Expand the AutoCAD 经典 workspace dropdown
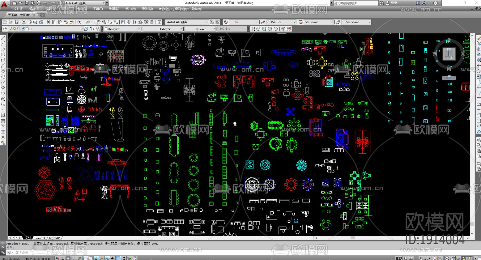The height and width of the screenshot is (260, 481). coord(187,22)
